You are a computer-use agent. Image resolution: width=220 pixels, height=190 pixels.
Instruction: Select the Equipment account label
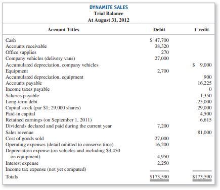pyautogui.click(x=17, y=71)
